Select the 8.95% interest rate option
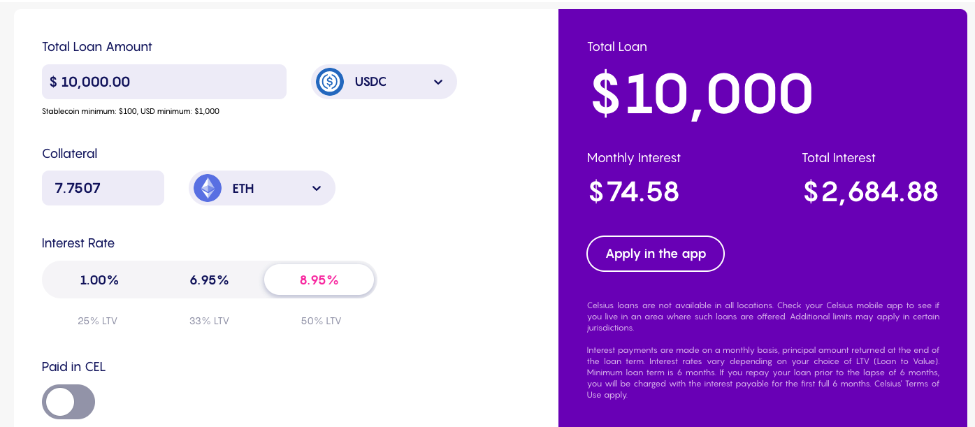Viewport: 975px width, 427px height. point(319,279)
